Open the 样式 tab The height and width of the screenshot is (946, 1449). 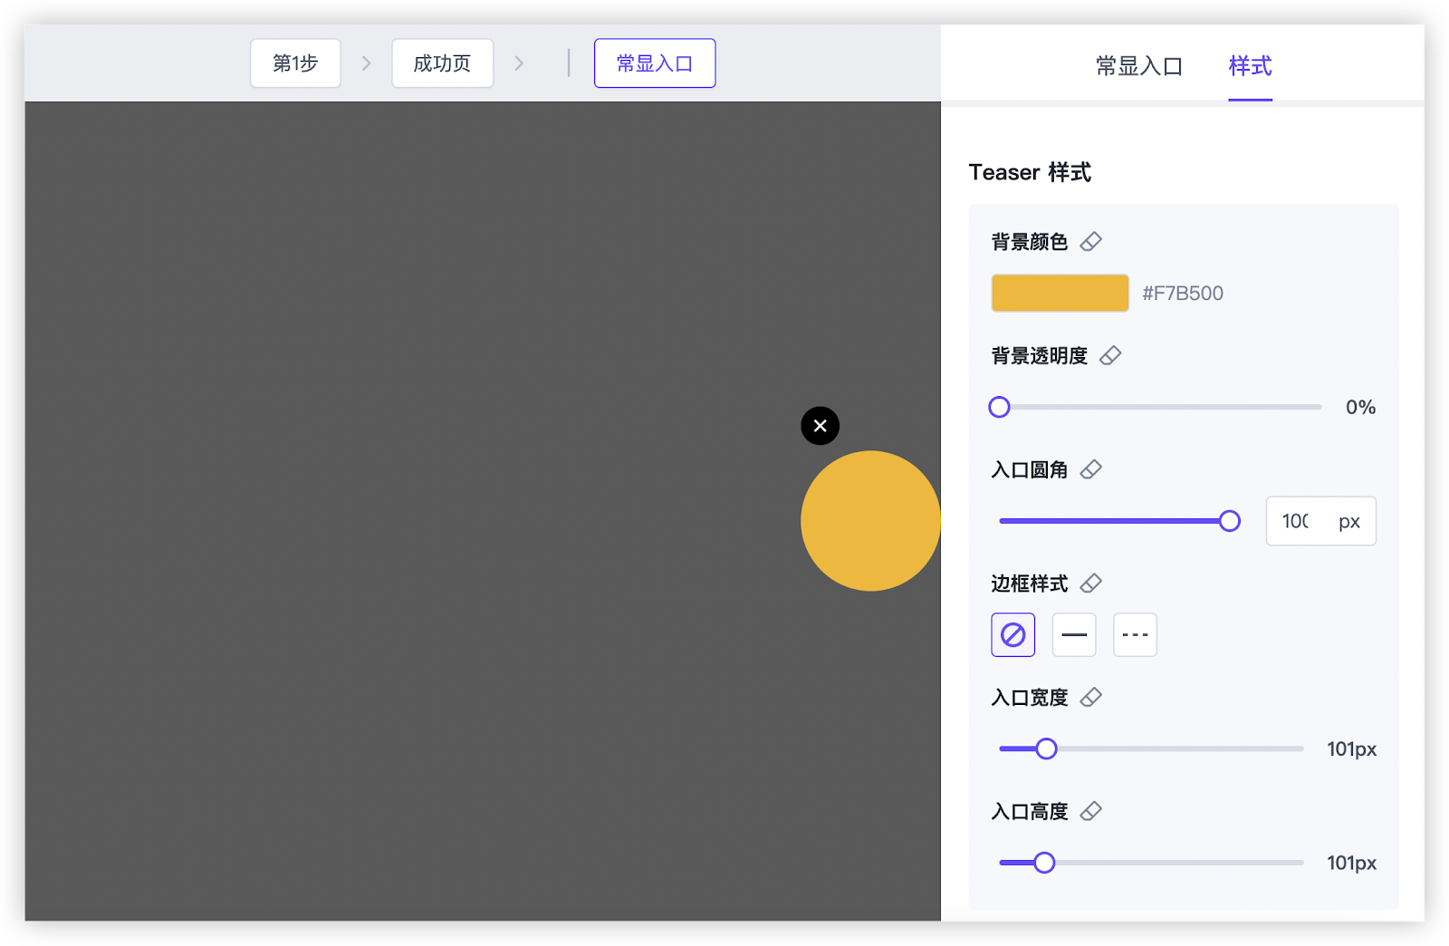1250,66
